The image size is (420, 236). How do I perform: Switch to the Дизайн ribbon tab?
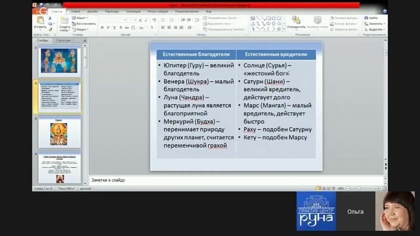(x=93, y=12)
